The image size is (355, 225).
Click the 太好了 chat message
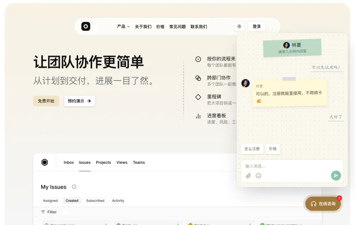click(335, 117)
